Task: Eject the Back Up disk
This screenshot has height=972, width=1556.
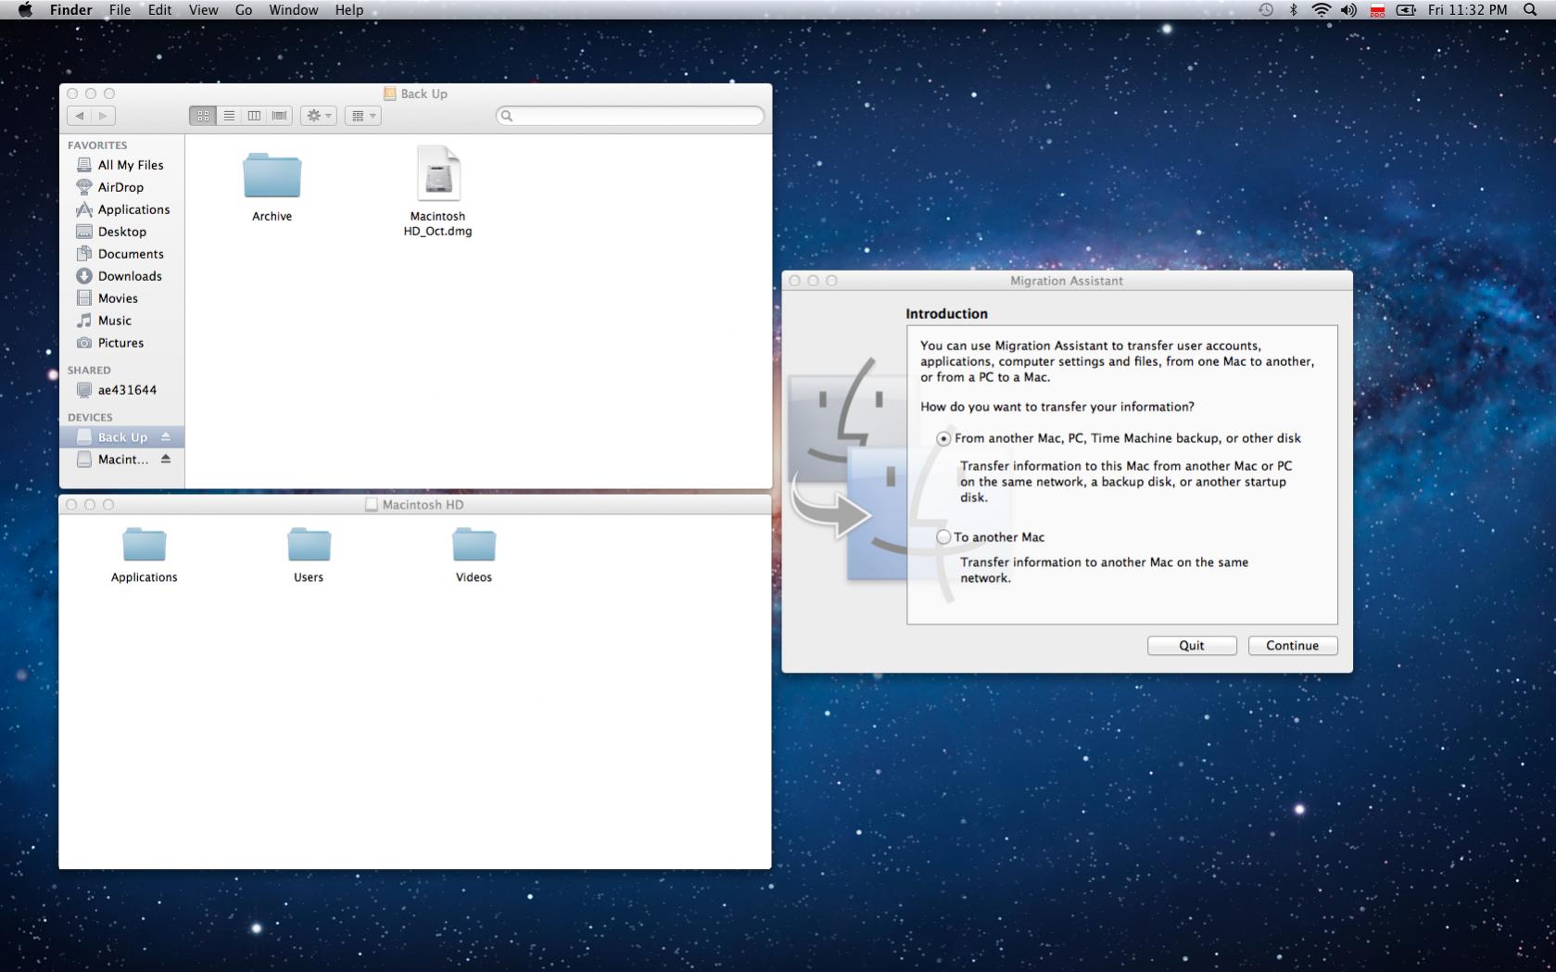Action: tap(166, 437)
